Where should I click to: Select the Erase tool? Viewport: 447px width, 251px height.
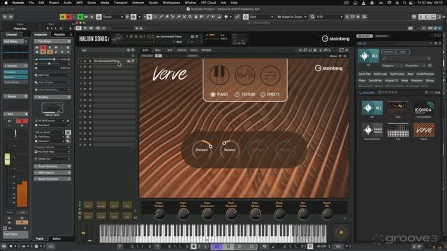coord(167,17)
